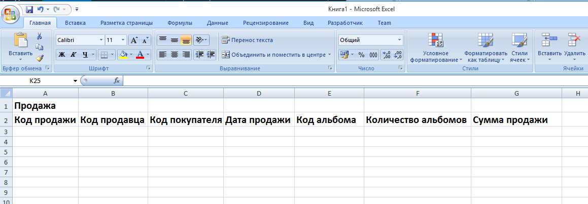
Task: Select all cells via corner button
Action: coord(7,93)
